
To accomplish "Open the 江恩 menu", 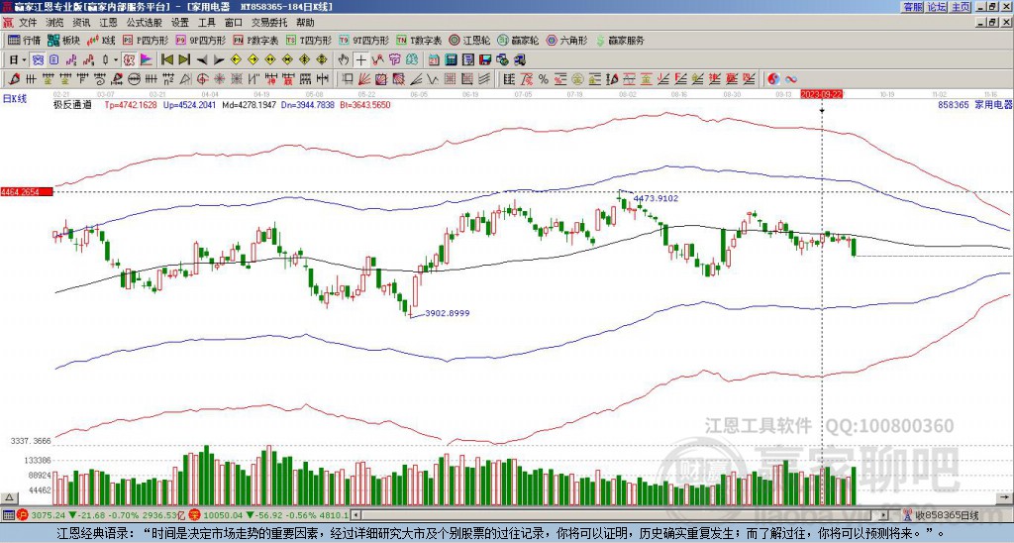I will [109, 23].
